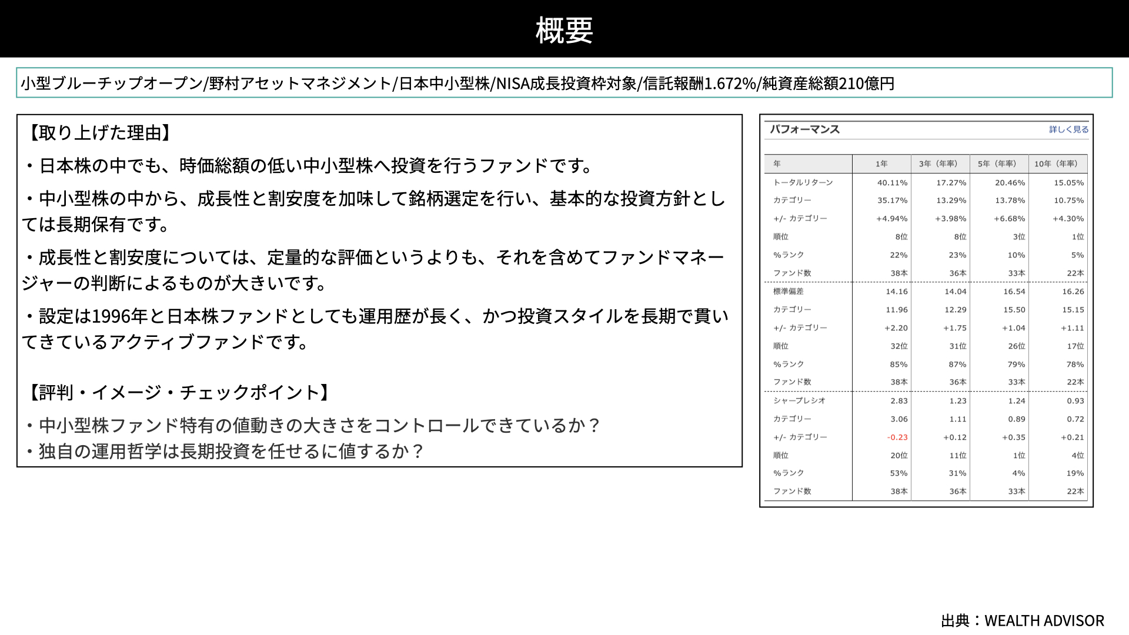Click the bullet starting 設定は1996年と

pyautogui.click(x=375, y=329)
